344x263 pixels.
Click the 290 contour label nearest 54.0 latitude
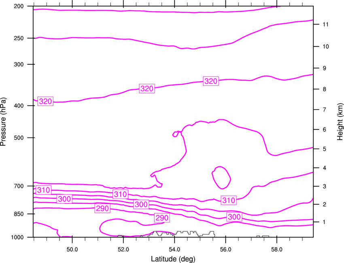point(162,218)
